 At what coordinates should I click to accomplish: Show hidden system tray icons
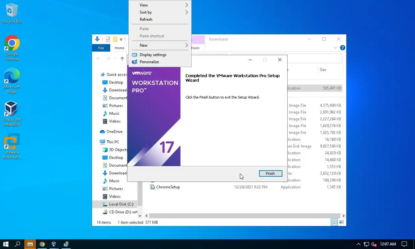[359, 244]
